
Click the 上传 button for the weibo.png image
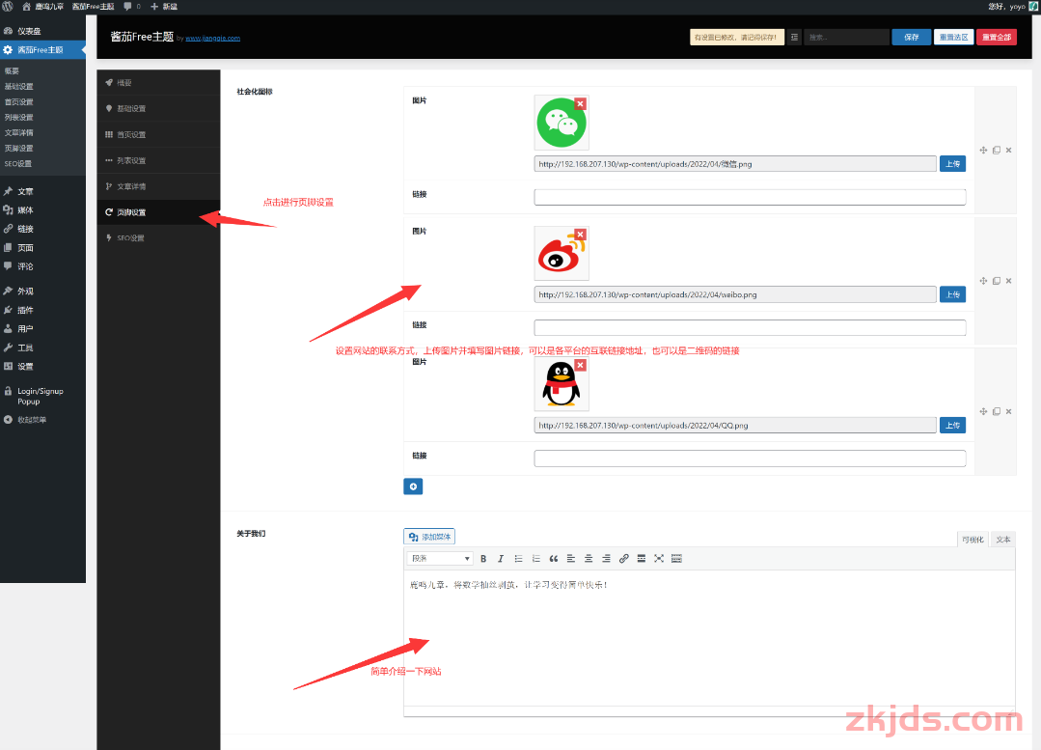pos(952,294)
